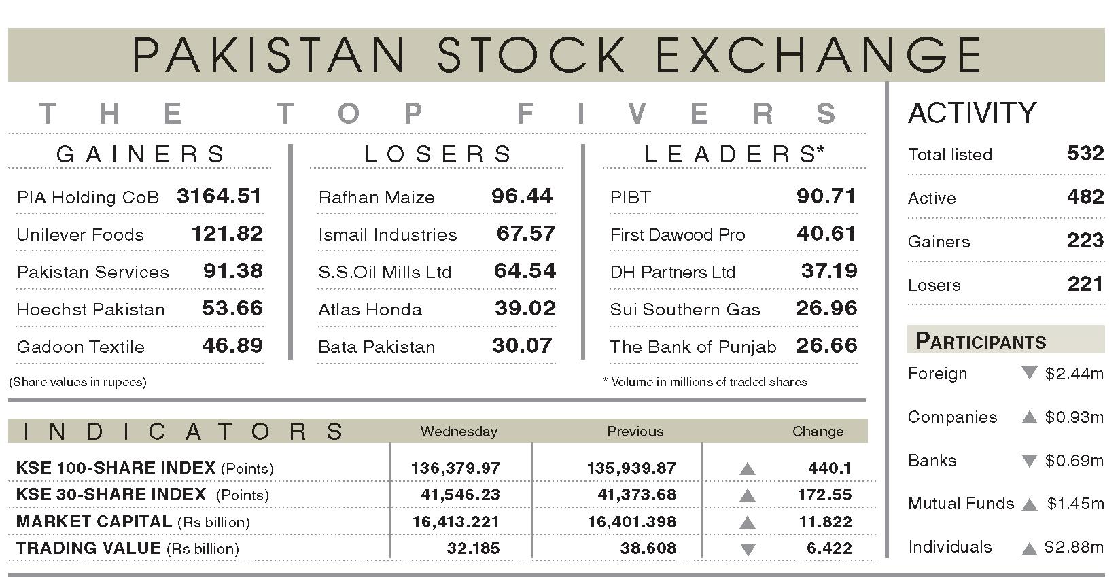This screenshot has width=1120, height=577.
Task: Click the up arrow for KSE 30-Share Index
Action: (748, 495)
